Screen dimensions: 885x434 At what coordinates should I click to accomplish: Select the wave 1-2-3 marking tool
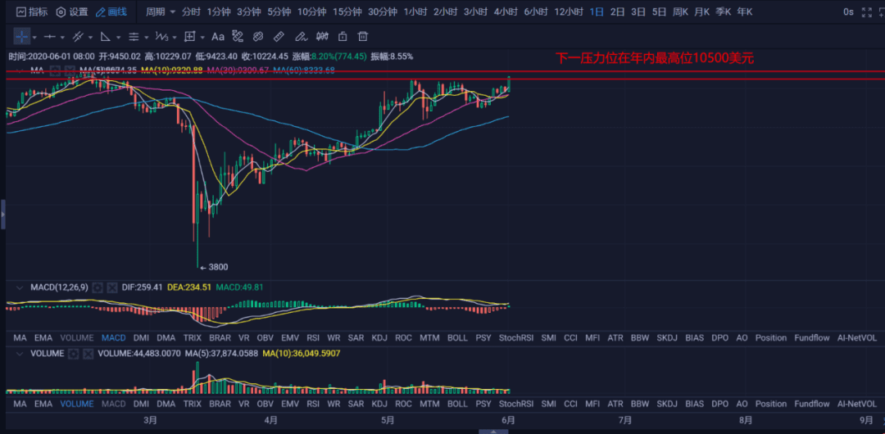pyautogui.click(x=161, y=37)
